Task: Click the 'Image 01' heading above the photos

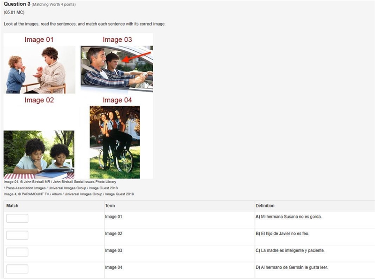Action: coord(39,39)
